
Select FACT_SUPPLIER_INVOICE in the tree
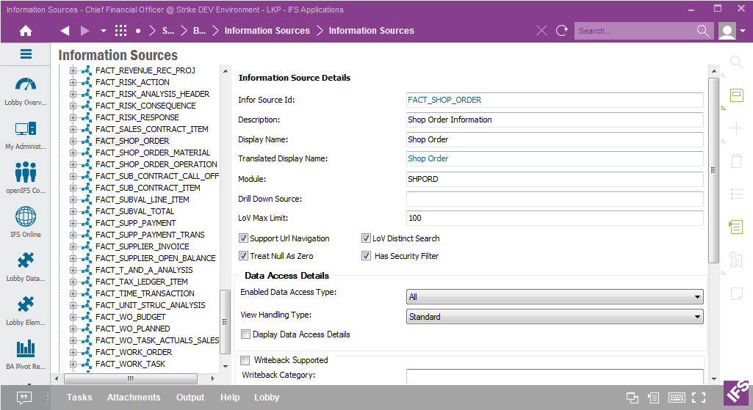142,246
